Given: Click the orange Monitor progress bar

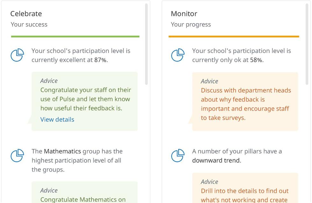Looking at the screenshot, I should pos(234,37).
